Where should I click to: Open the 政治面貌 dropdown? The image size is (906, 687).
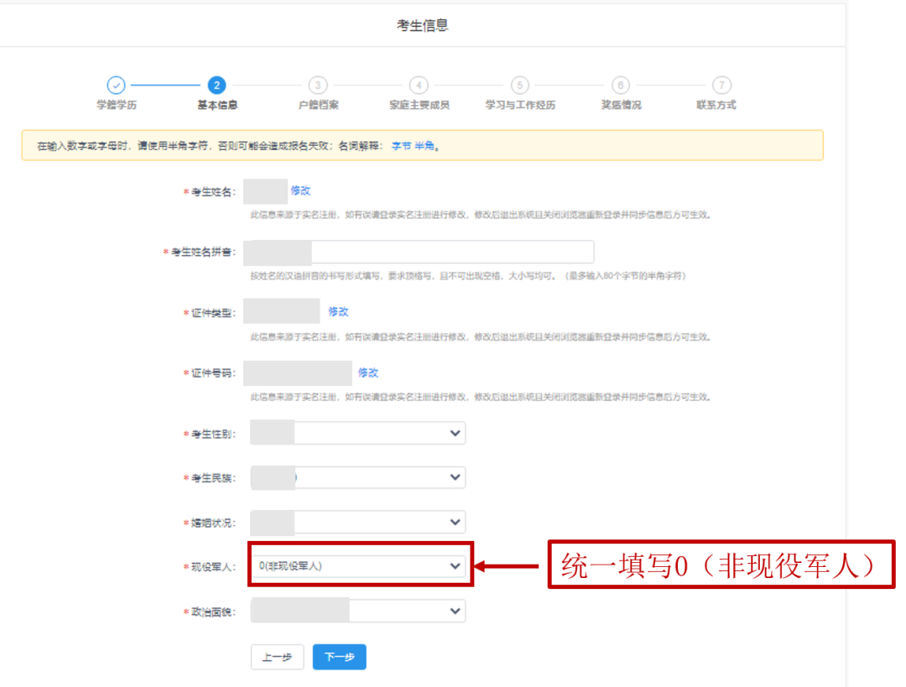(x=357, y=611)
